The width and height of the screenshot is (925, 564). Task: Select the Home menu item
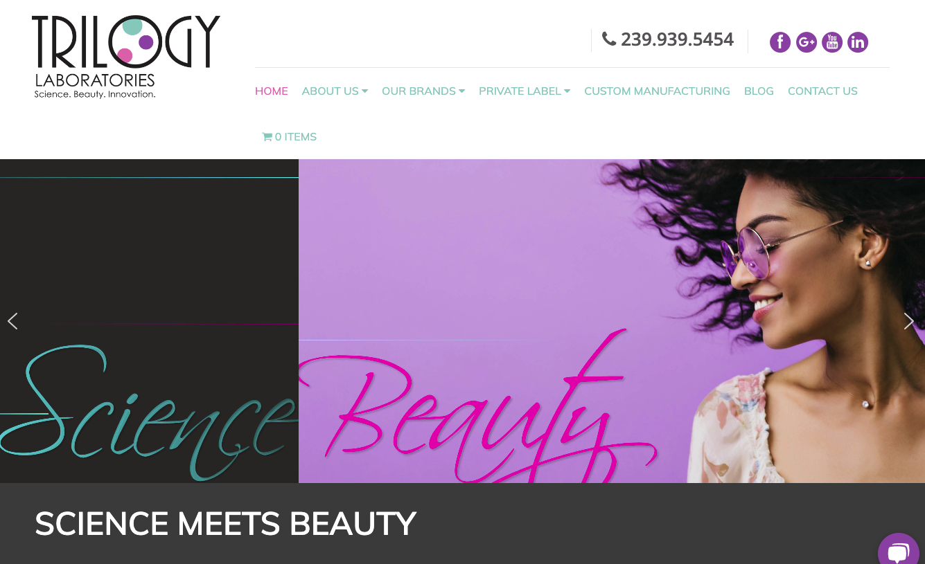click(272, 91)
